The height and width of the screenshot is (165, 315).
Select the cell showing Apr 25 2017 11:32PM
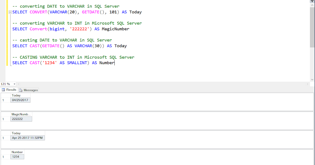pyautogui.click(x=28, y=137)
